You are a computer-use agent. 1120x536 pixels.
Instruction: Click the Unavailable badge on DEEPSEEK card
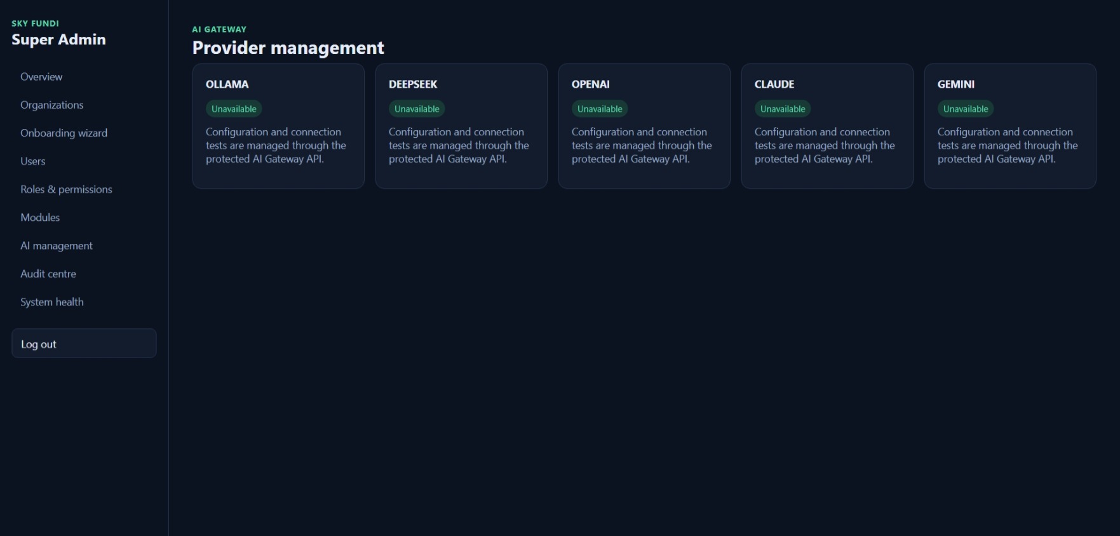point(417,109)
